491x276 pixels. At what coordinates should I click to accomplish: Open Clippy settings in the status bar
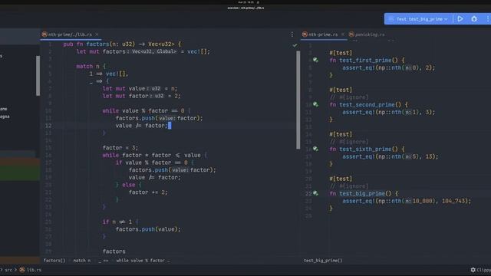481,270
